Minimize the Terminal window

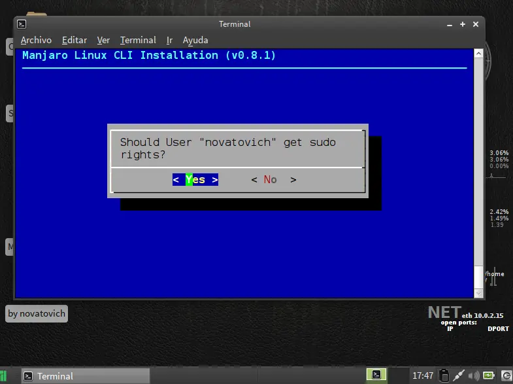(x=450, y=25)
